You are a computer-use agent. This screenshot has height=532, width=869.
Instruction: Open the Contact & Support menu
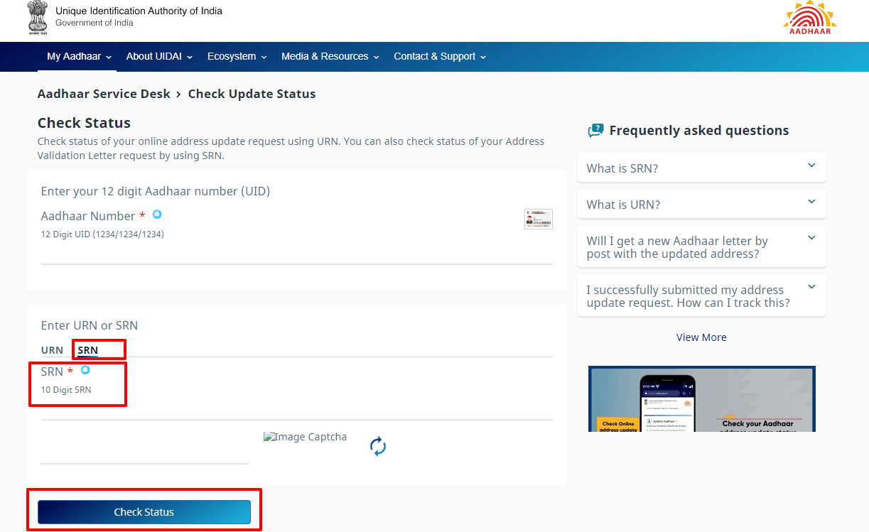(x=440, y=57)
